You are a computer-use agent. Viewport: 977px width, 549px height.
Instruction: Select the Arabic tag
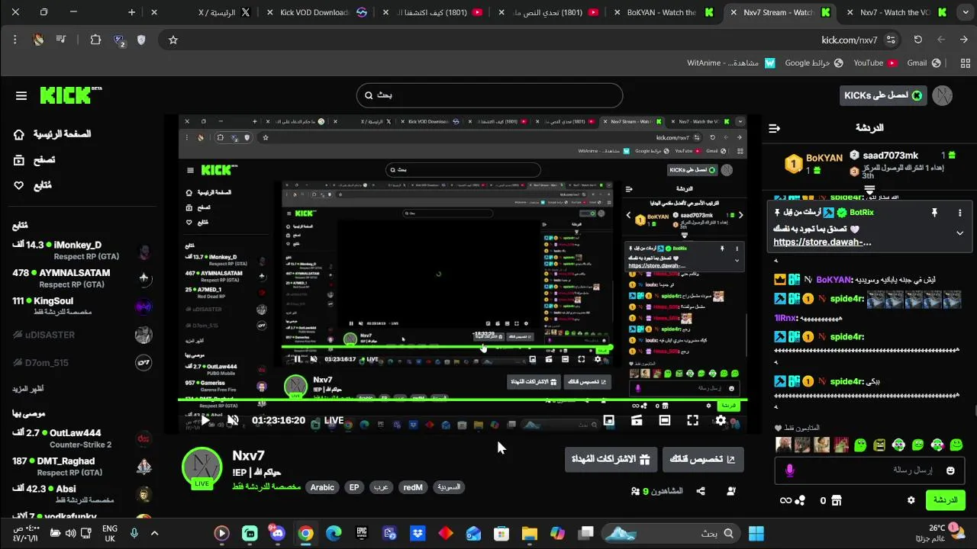click(x=322, y=487)
